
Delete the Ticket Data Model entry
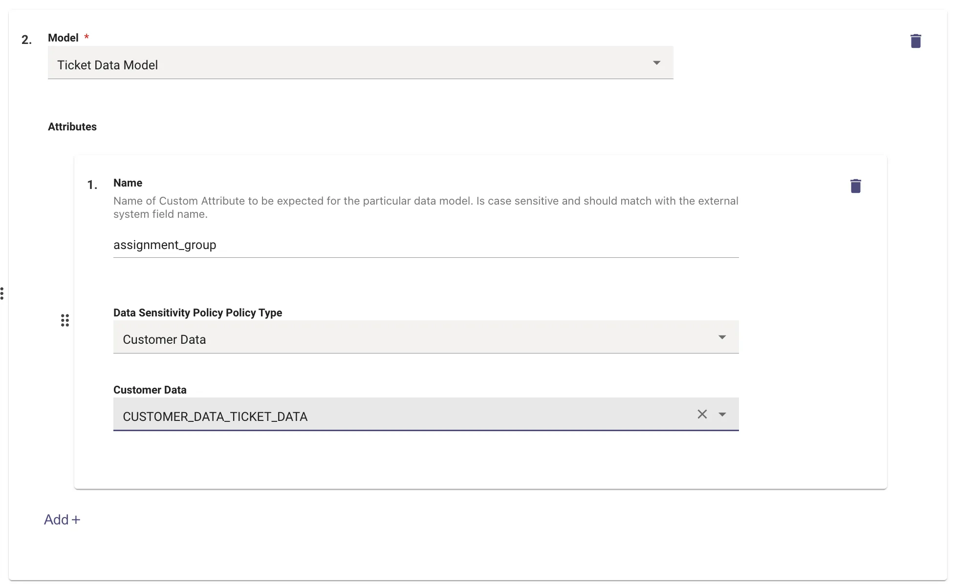point(915,41)
